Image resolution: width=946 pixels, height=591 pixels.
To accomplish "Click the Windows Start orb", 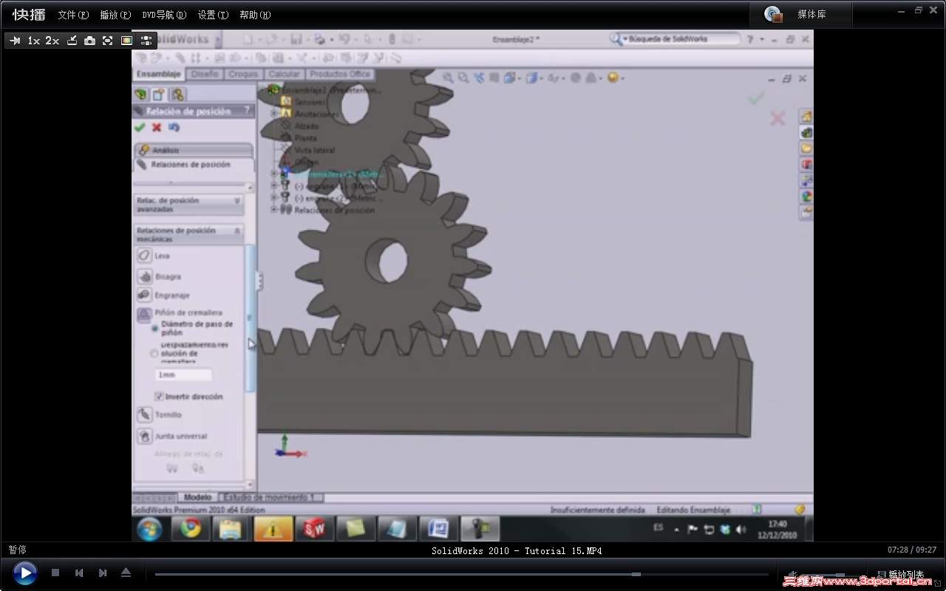I will (x=150, y=529).
